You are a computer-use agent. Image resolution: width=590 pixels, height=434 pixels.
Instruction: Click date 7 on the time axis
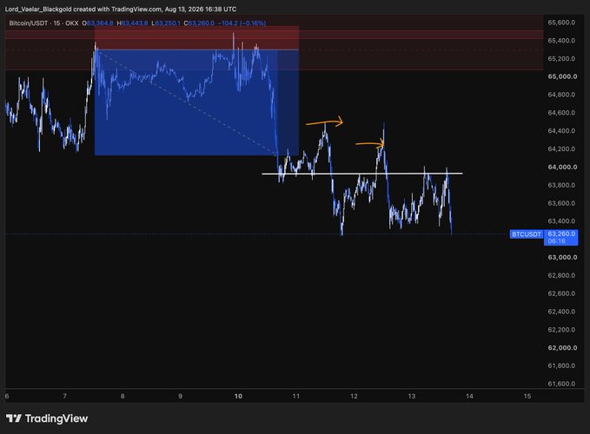tap(64, 396)
